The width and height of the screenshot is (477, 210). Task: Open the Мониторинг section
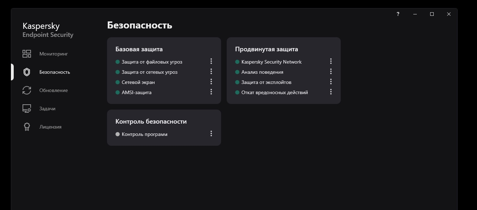pyautogui.click(x=54, y=54)
